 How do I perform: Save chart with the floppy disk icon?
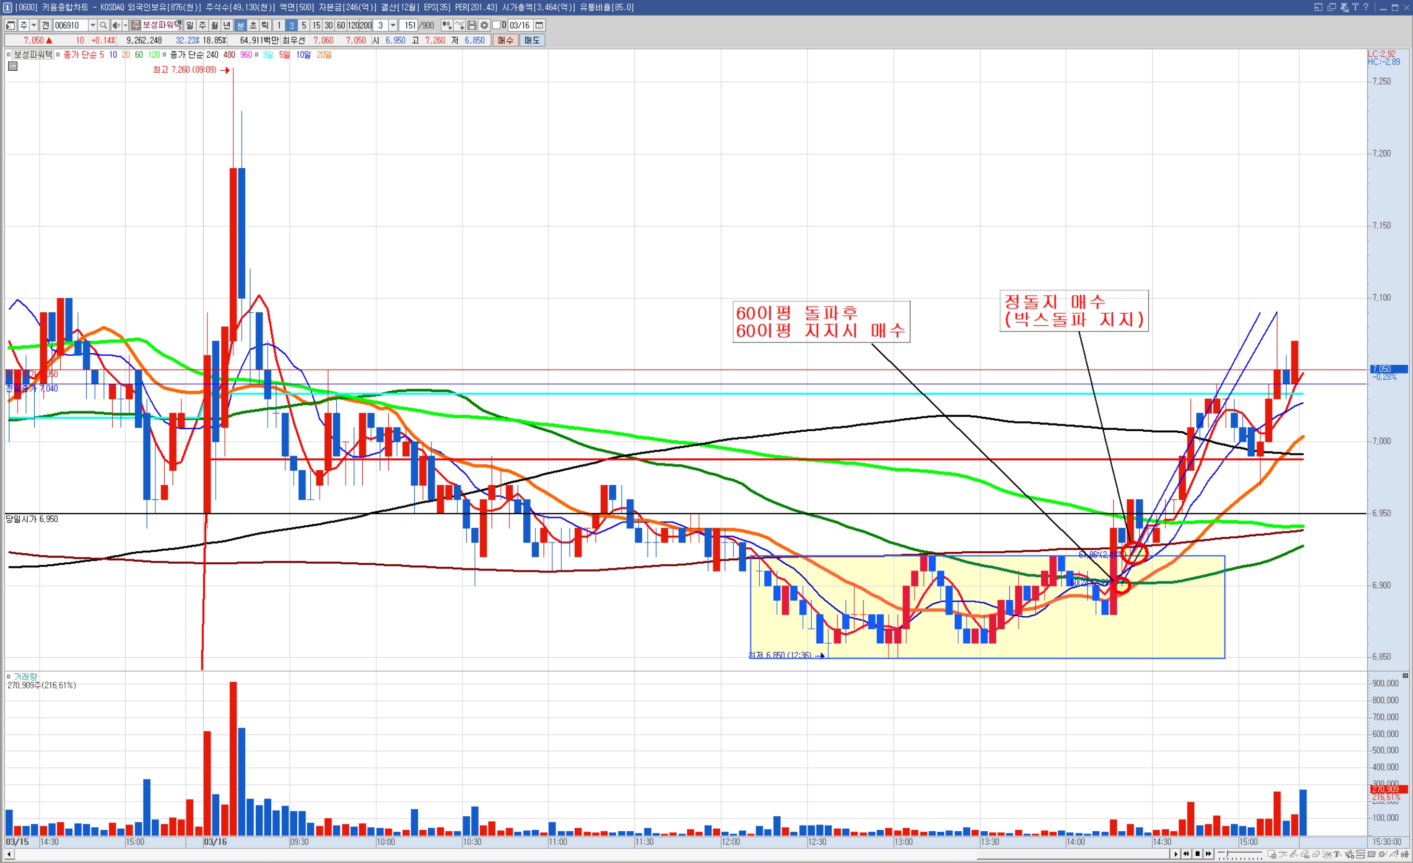point(472,25)
